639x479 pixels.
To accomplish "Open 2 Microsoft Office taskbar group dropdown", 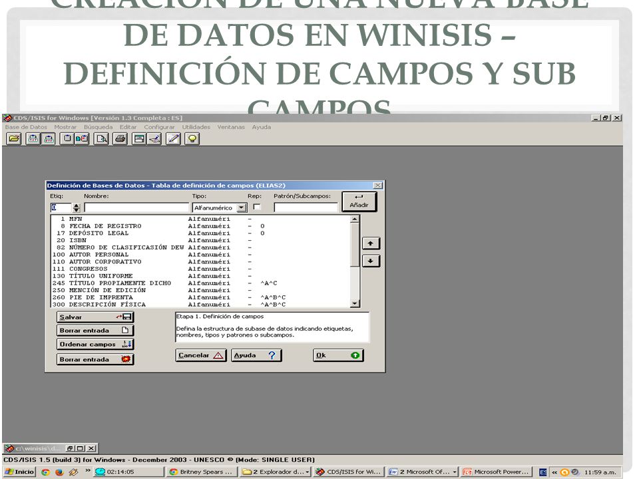I will pos(455,472).
